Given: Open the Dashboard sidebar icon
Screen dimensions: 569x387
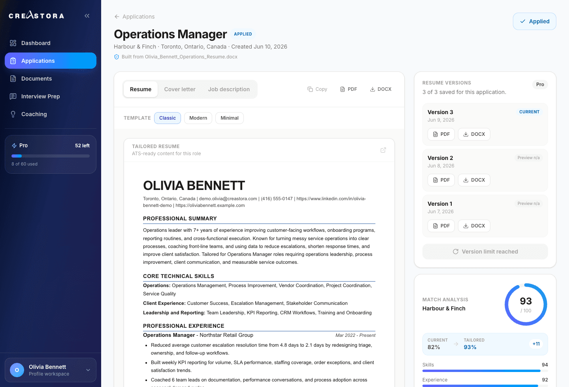Looking at the screenshot, I should pyautogui.click(x=13, y=43).
